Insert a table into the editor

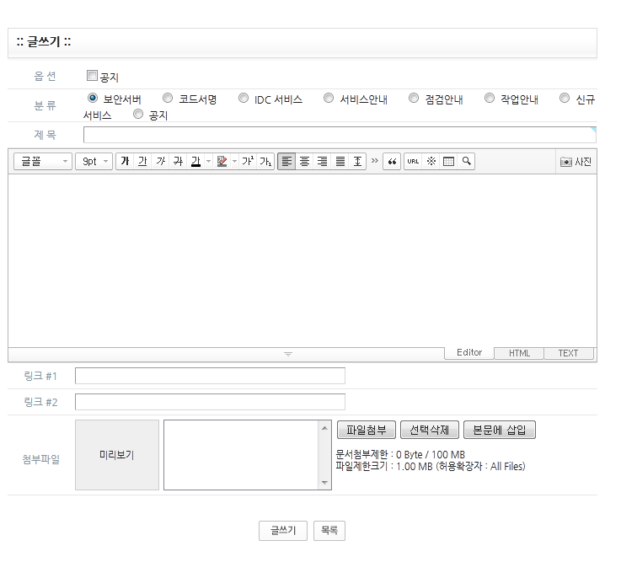(448, 162)
